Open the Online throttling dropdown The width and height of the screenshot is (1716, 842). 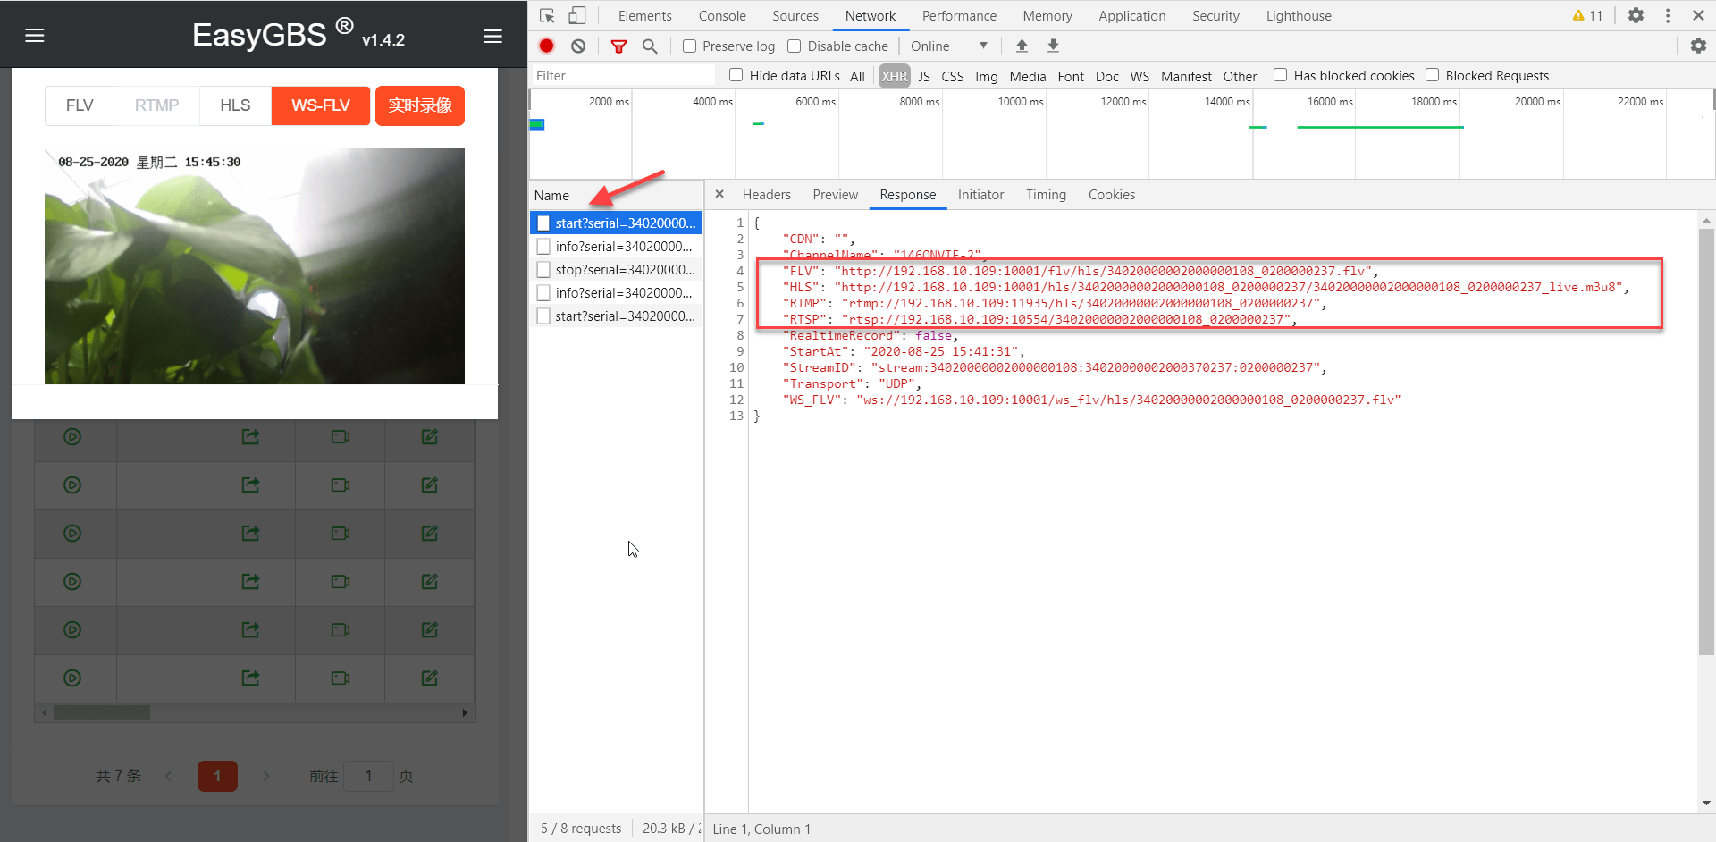(x=949, y=46)
